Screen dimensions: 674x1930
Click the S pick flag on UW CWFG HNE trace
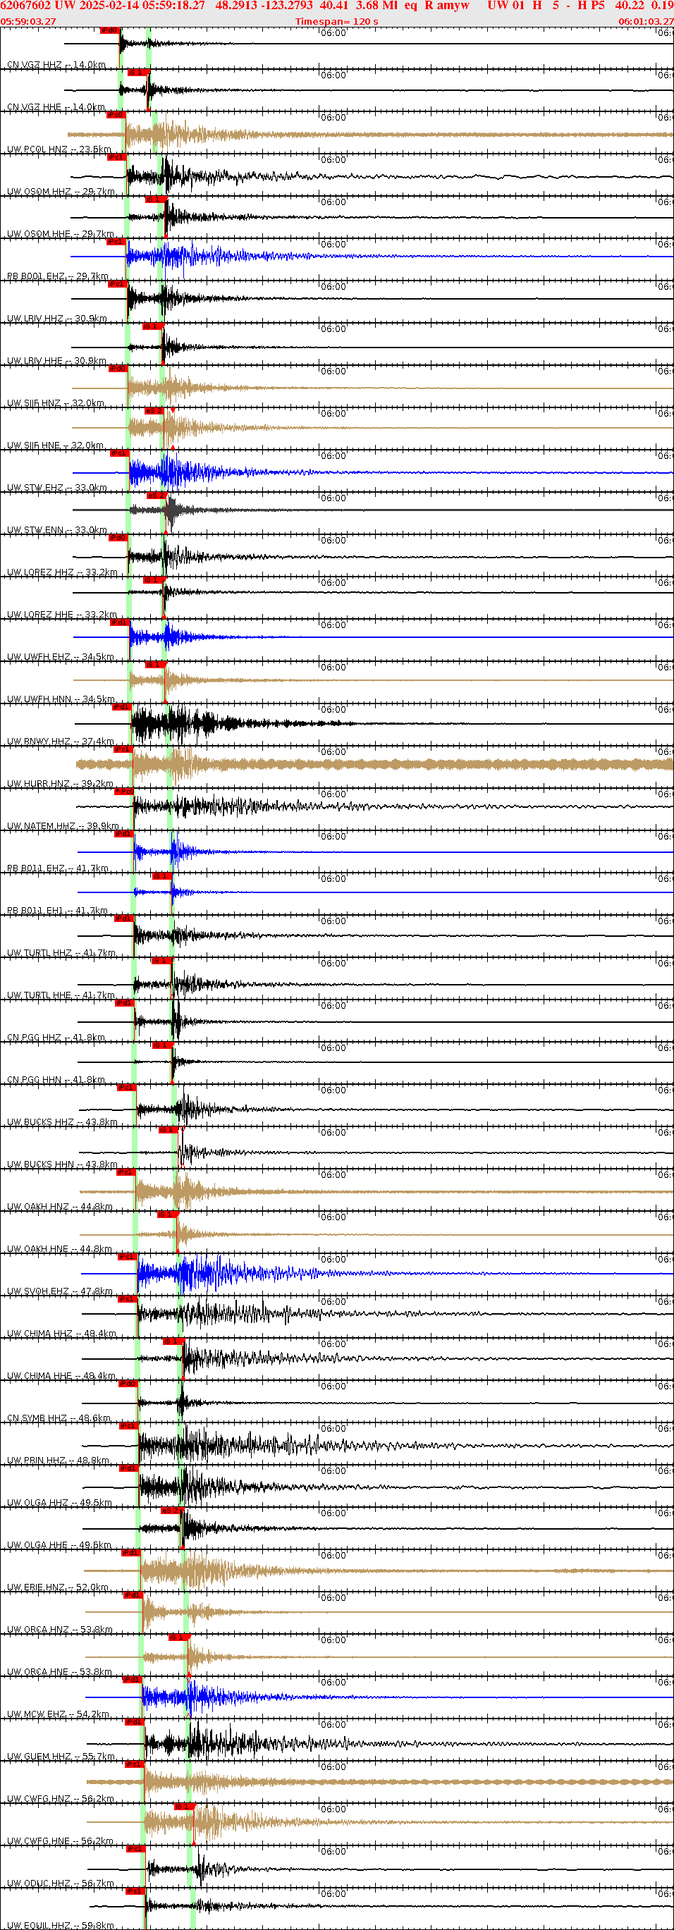click(x=185, y=1807)
